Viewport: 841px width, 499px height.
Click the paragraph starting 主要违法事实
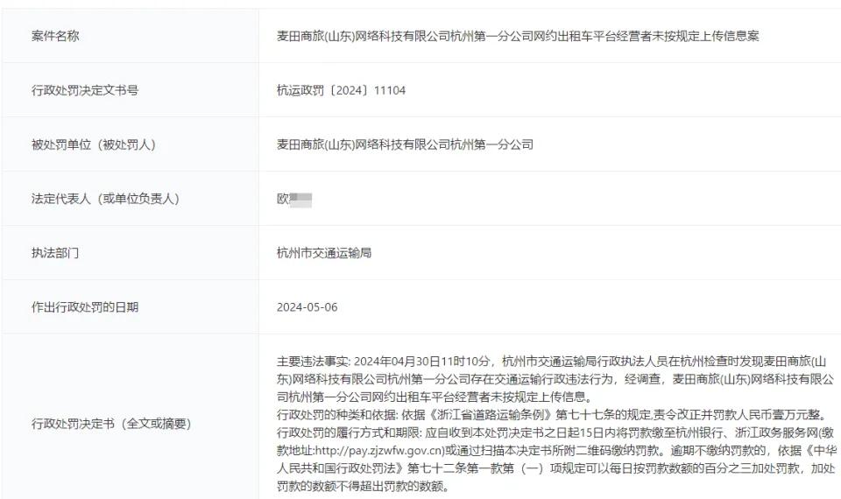[555, 379]
